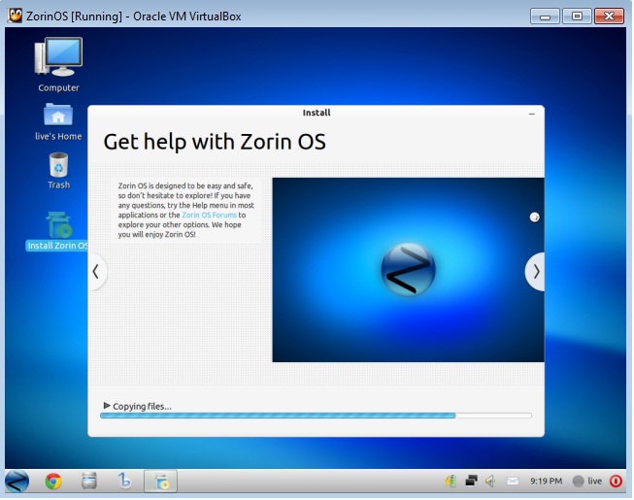This screenshot has height=500, width=634.
Task: Click the VirtualBox title bar penguin icon
Action: pyautogui.click(x=15, y=17)
